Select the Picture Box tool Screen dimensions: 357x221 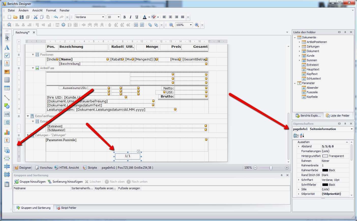tap(7, 72)
